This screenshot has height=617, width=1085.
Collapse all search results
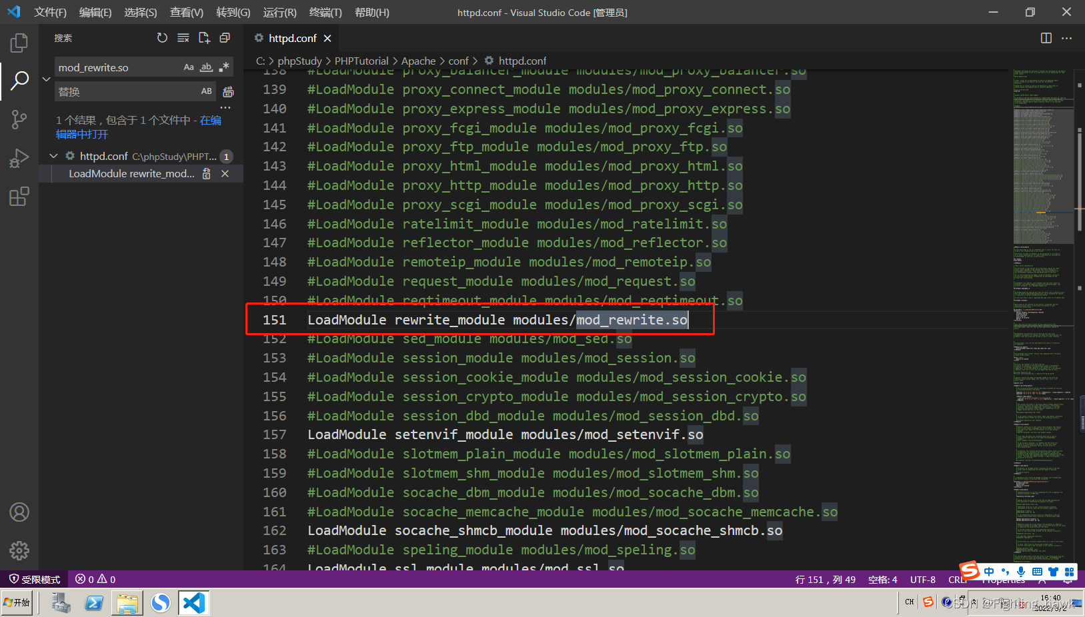pyautogui.click(x=225, y=38)
